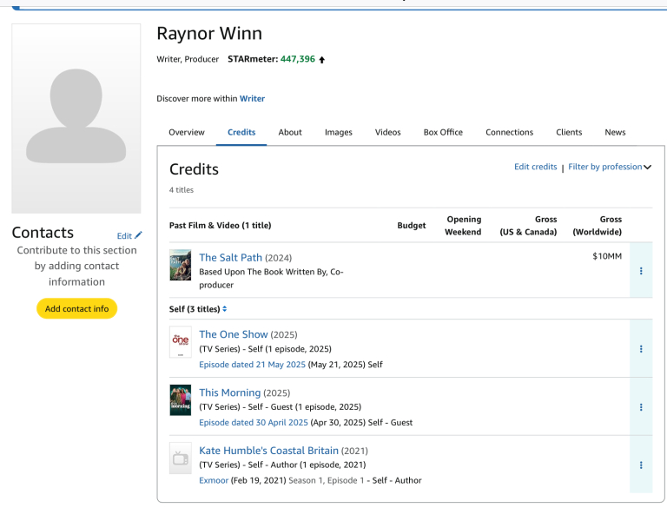This screenshot has height=521, width=667.
Task: Open options menu for Kate Humble's Coastal Britain row
Action: click(641, 465)
